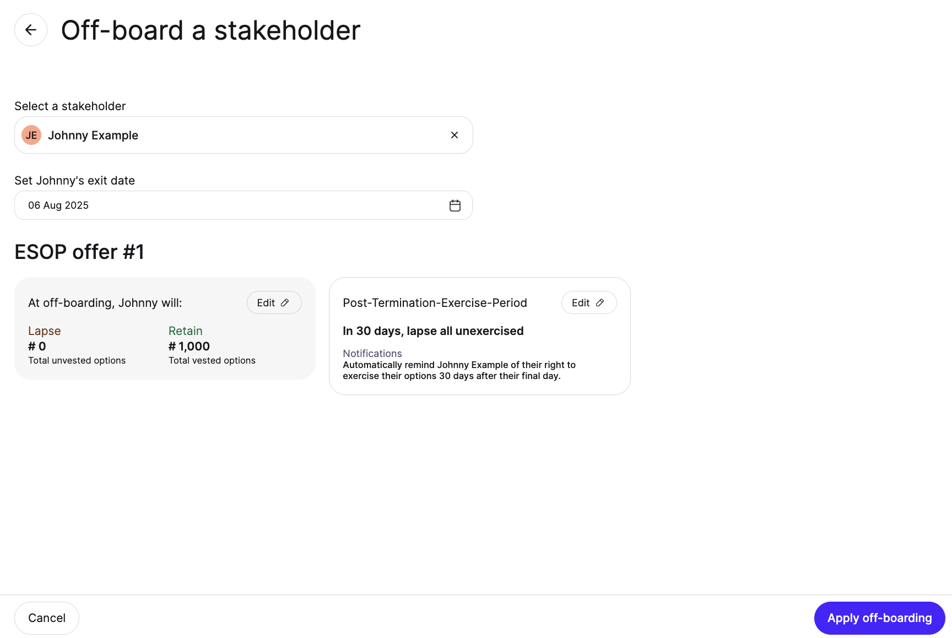Go back using the arrow icon
This screenshot has height=638, width=952.
31,30
